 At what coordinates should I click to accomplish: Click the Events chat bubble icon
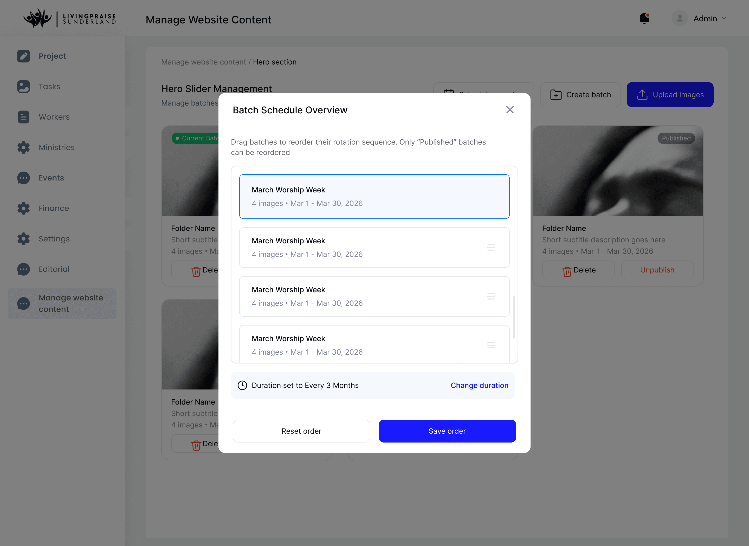point(23,178)
